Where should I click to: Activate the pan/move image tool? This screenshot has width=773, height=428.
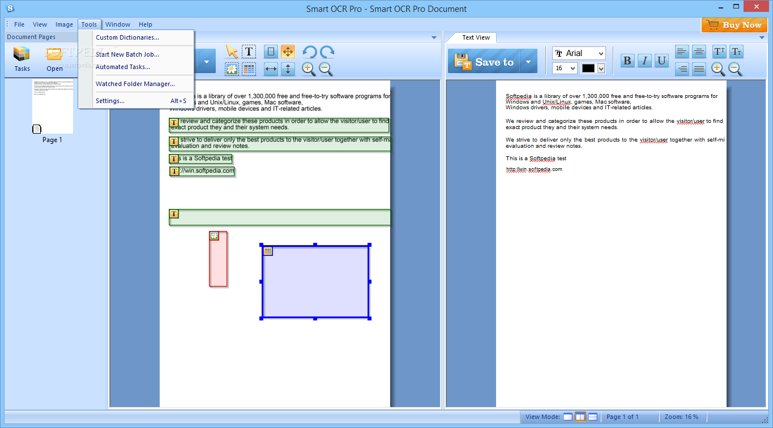288,52
